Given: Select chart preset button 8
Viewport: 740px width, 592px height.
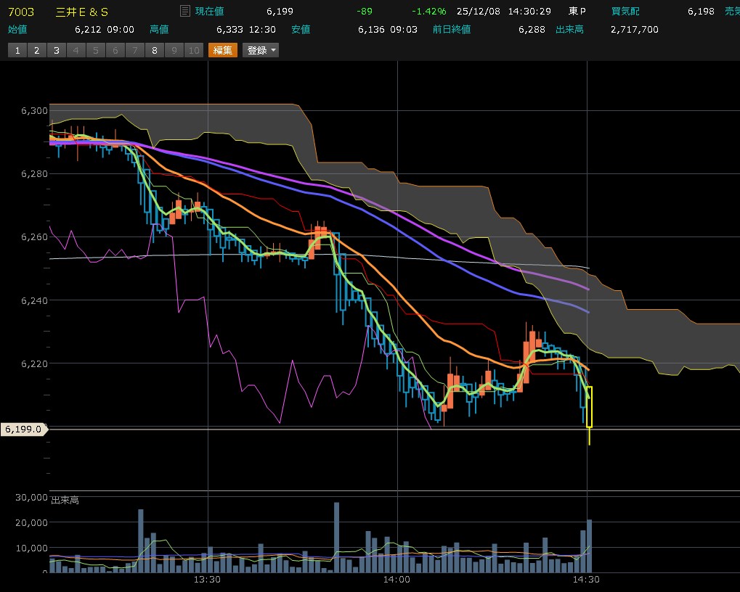Looking at the screenshot, I should point(154,50).
